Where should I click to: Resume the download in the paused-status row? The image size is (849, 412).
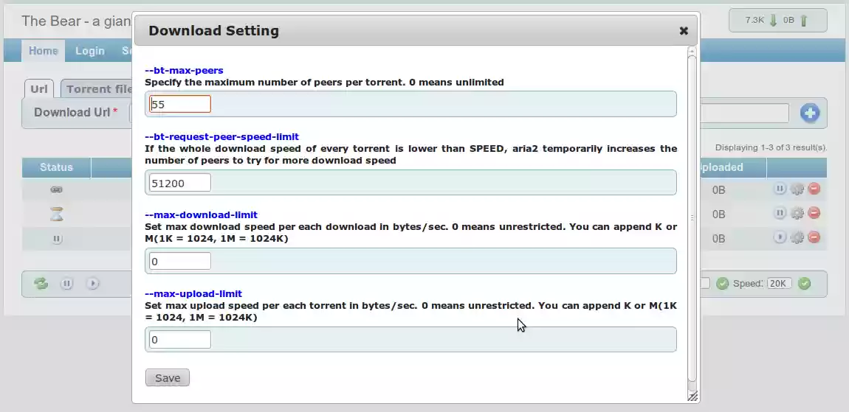[779, 237]
